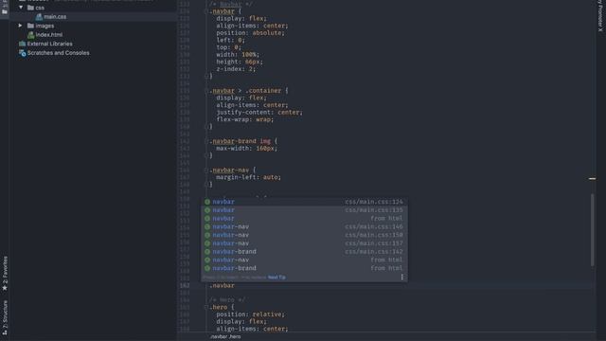Click the '.navbar > .container {' selector line
The width and height of the screenshot is (606, 341).
(x=248, y=91)
